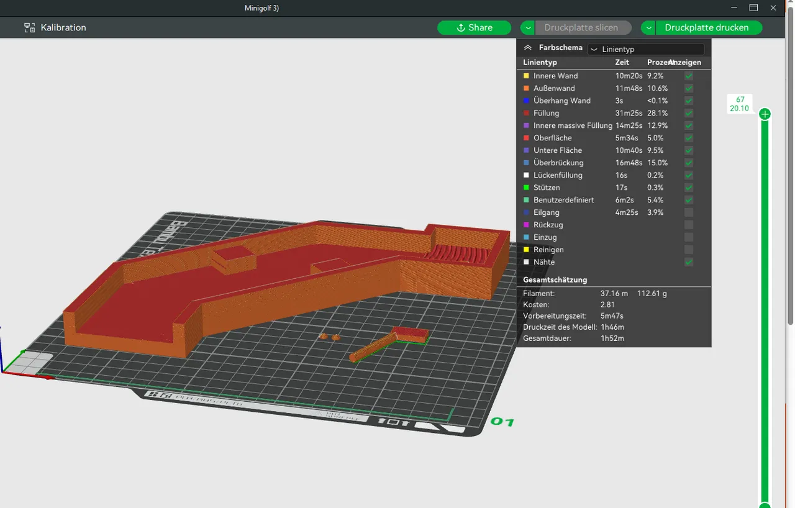Click the orange Außenwand color square
Screen dimensions: 795x508
(x=527, y=88)
